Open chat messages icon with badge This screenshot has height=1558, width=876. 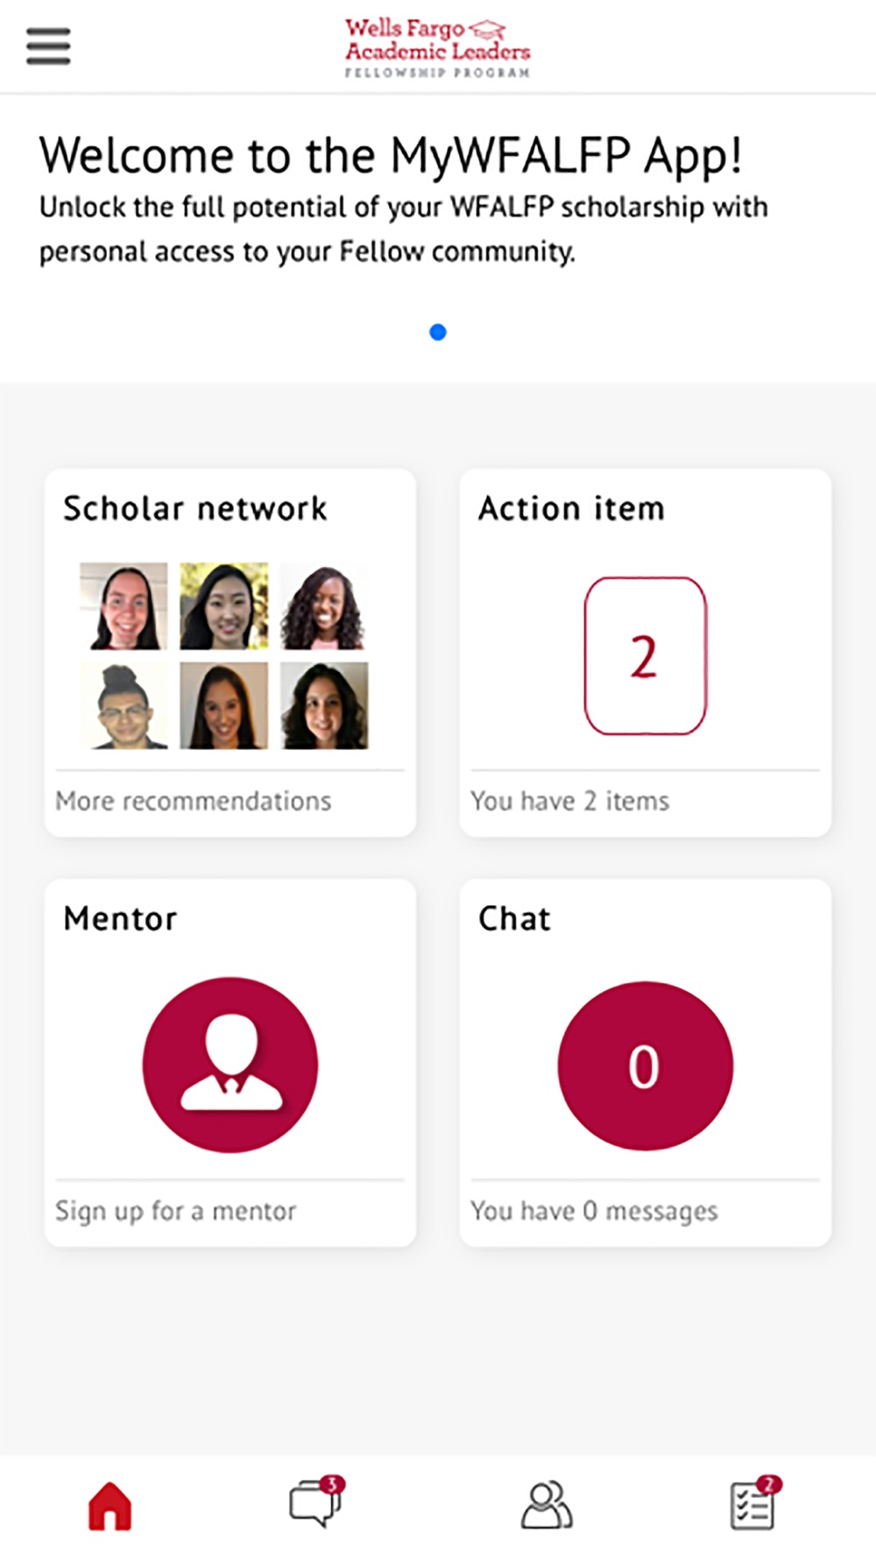tap(317, 1502)
